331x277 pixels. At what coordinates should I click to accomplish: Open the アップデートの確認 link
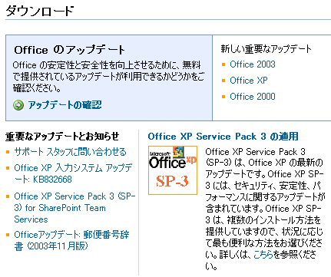coord(65,105)
